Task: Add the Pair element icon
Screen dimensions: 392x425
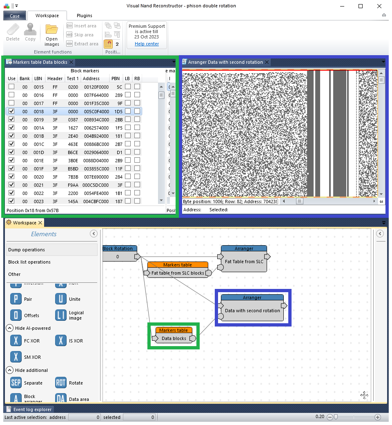Action: (16, 299)
